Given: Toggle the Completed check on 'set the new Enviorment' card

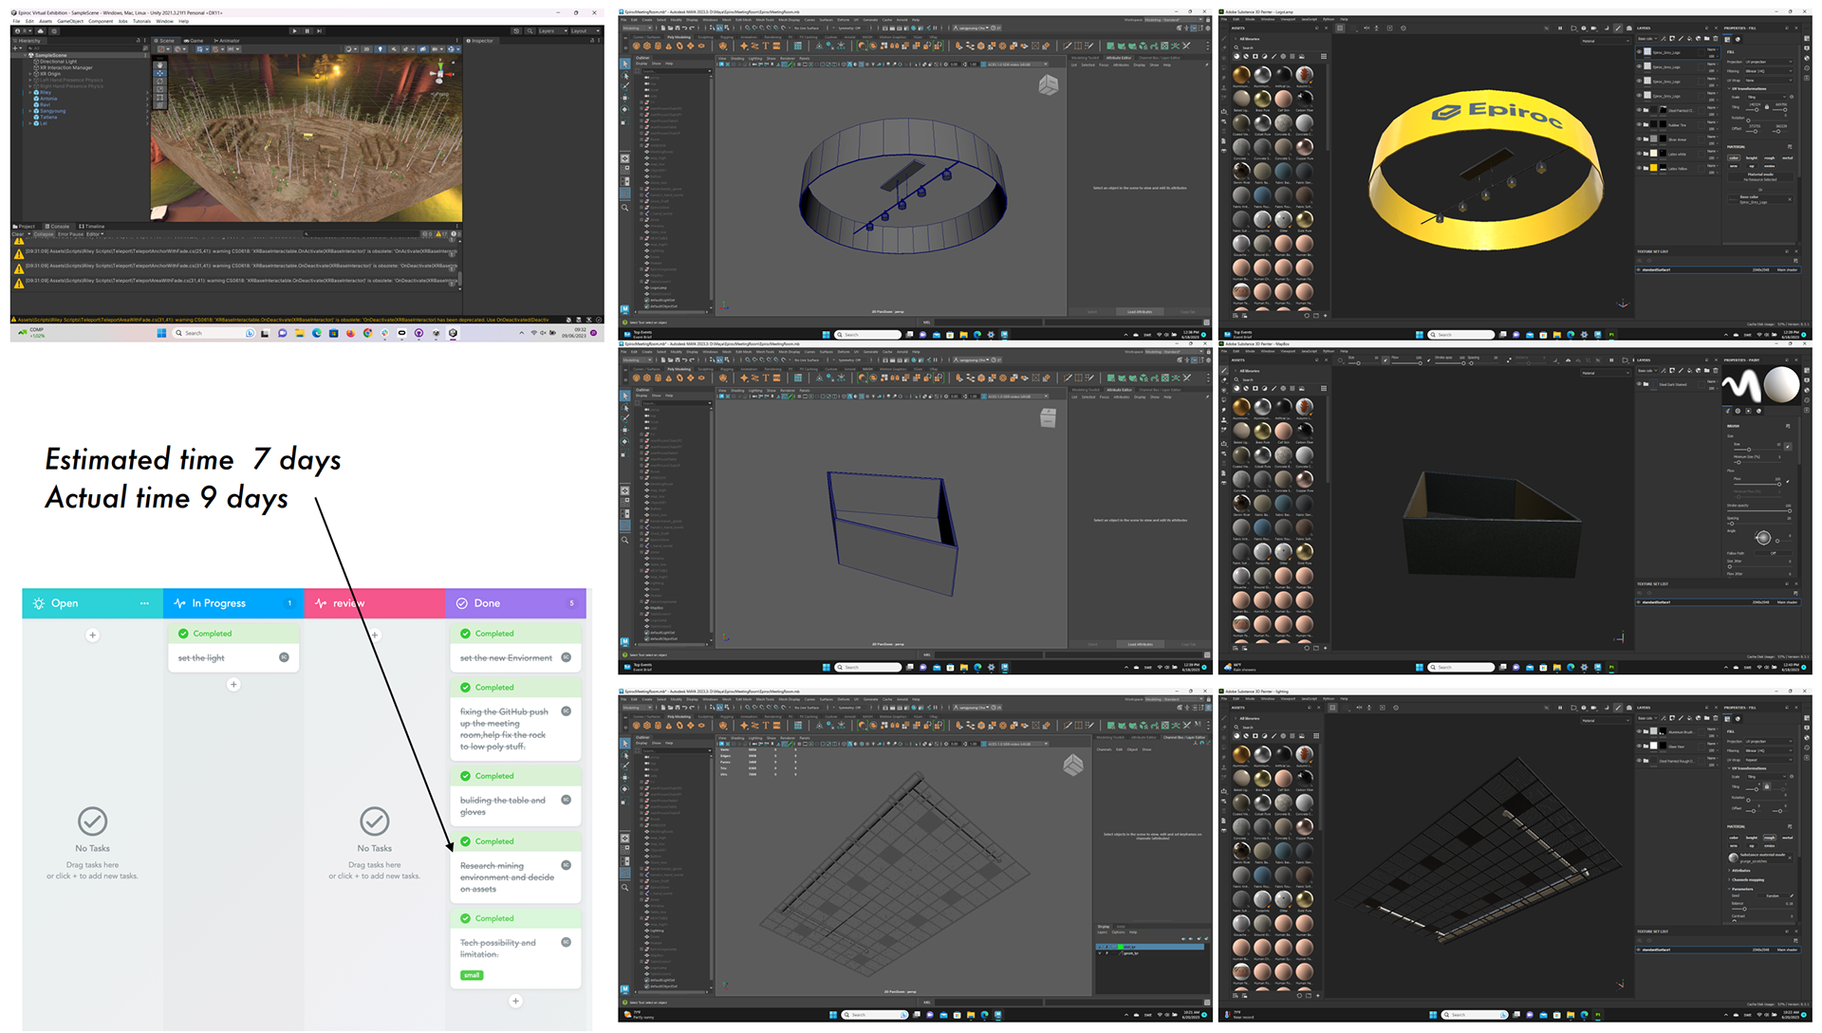Looking at the screenshot, I should (x=465, y=634).
